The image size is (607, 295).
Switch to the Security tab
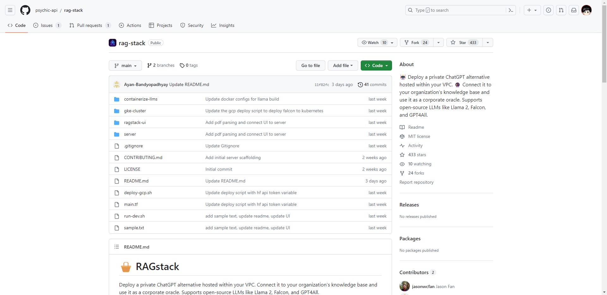[192, 25]
